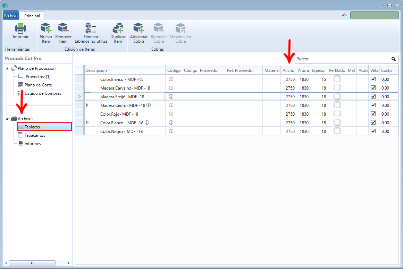Toggle Veta checkbox for Color.Blanco MDF -15
The height and width of the screenshot is (269, 403).
pyautogui.click(x=373, y=79)
